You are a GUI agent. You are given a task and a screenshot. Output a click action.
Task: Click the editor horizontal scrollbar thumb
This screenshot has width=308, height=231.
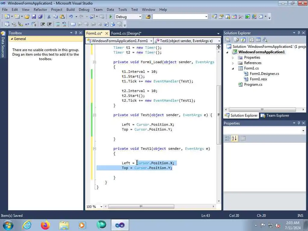[141, 206]
